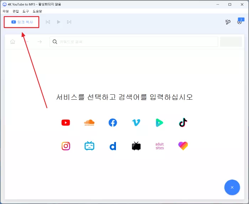Open smart mode settings icon
249x204 pixels.
[x=228, y=22]
